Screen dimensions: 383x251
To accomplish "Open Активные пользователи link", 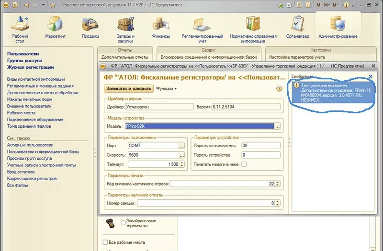I will pyautogui.click(x=30, y=145).
